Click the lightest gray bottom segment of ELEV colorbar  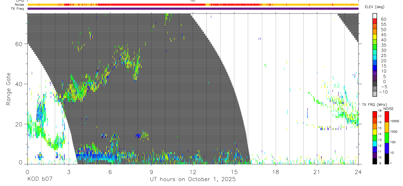click(x=375, y=93)
